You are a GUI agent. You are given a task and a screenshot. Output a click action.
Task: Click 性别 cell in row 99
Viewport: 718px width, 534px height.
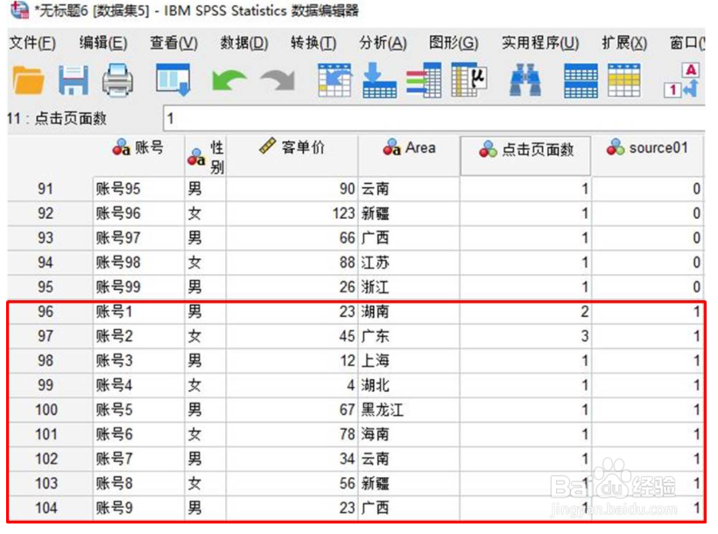[x=205, y=385]
